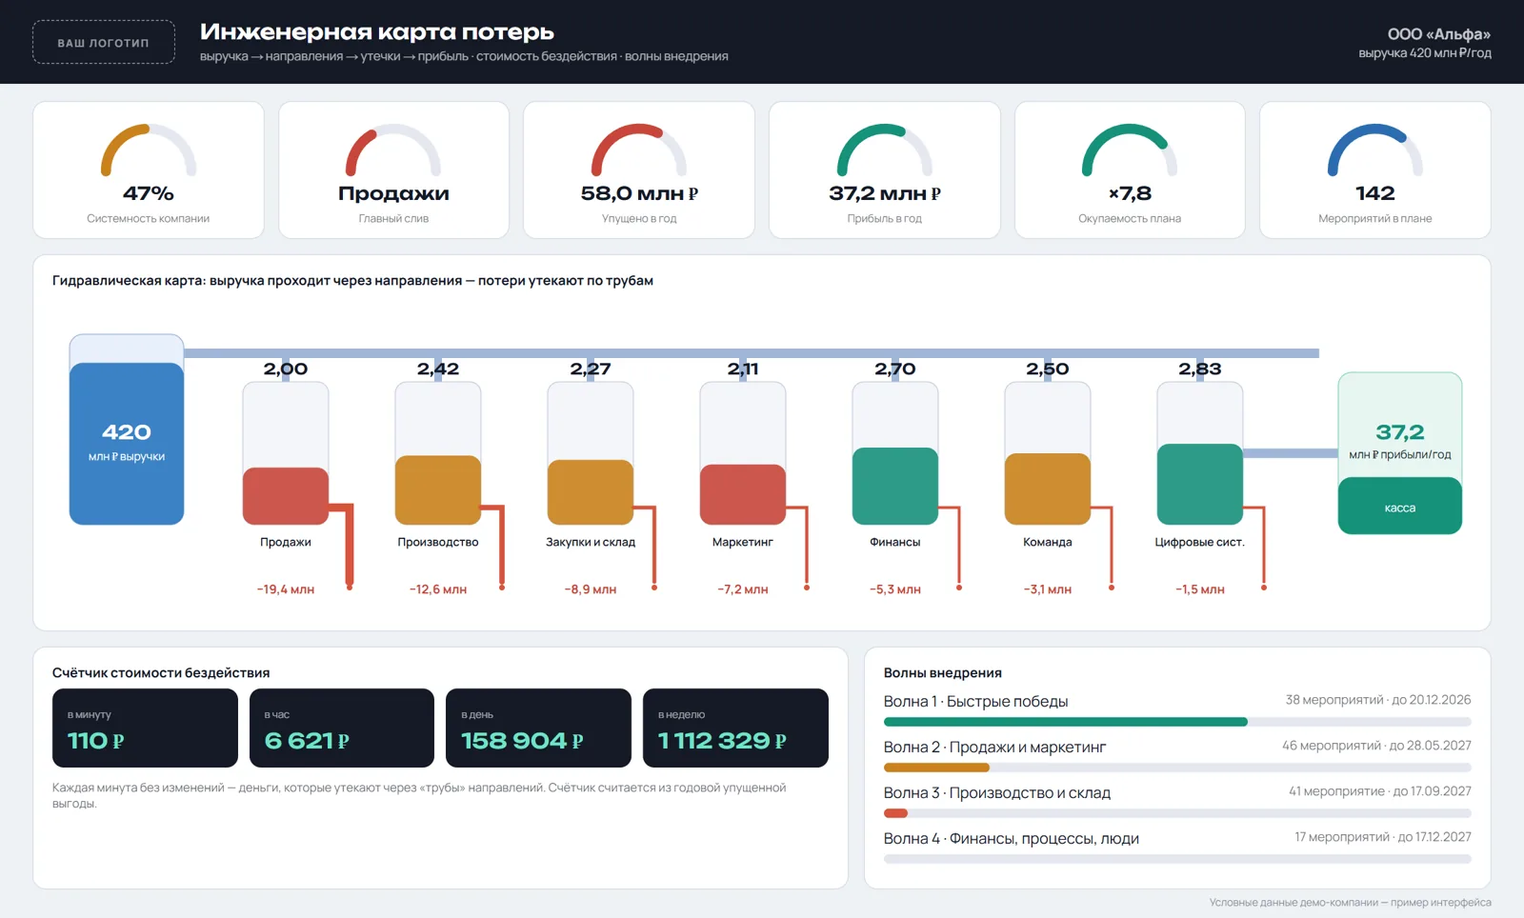Select the «Инженерная карта потерь» page title
The image size is (1524, 918).
click(x=377, y=32)
